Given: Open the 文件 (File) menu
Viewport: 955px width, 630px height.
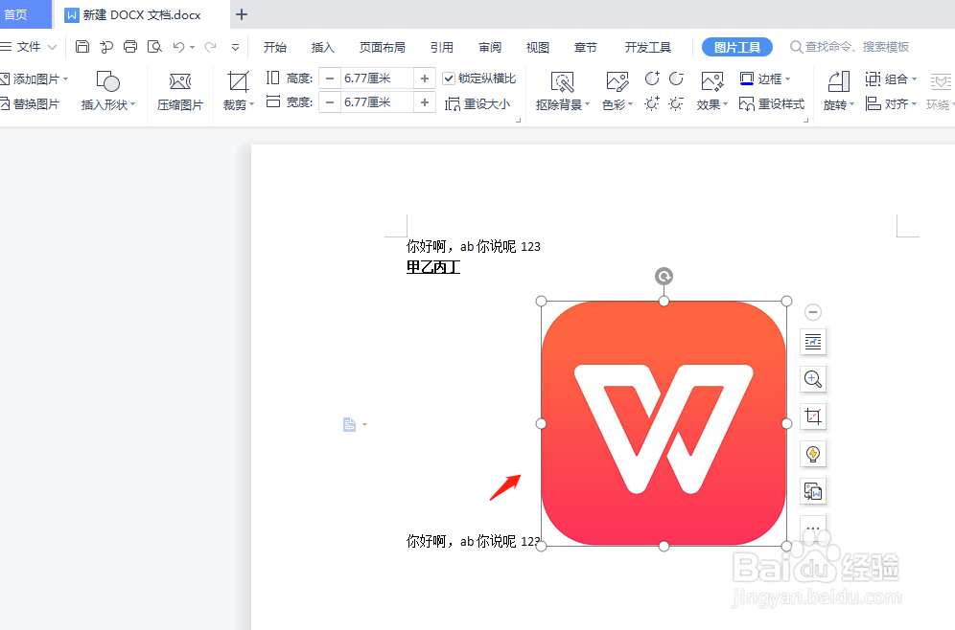Looking at the screenshot, I should click(29, 46).
